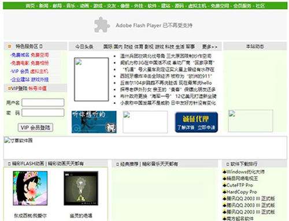Viewport: 289px width, 221px height.
Task: Select the 军事 news category
Action: (x=190, y=47)
